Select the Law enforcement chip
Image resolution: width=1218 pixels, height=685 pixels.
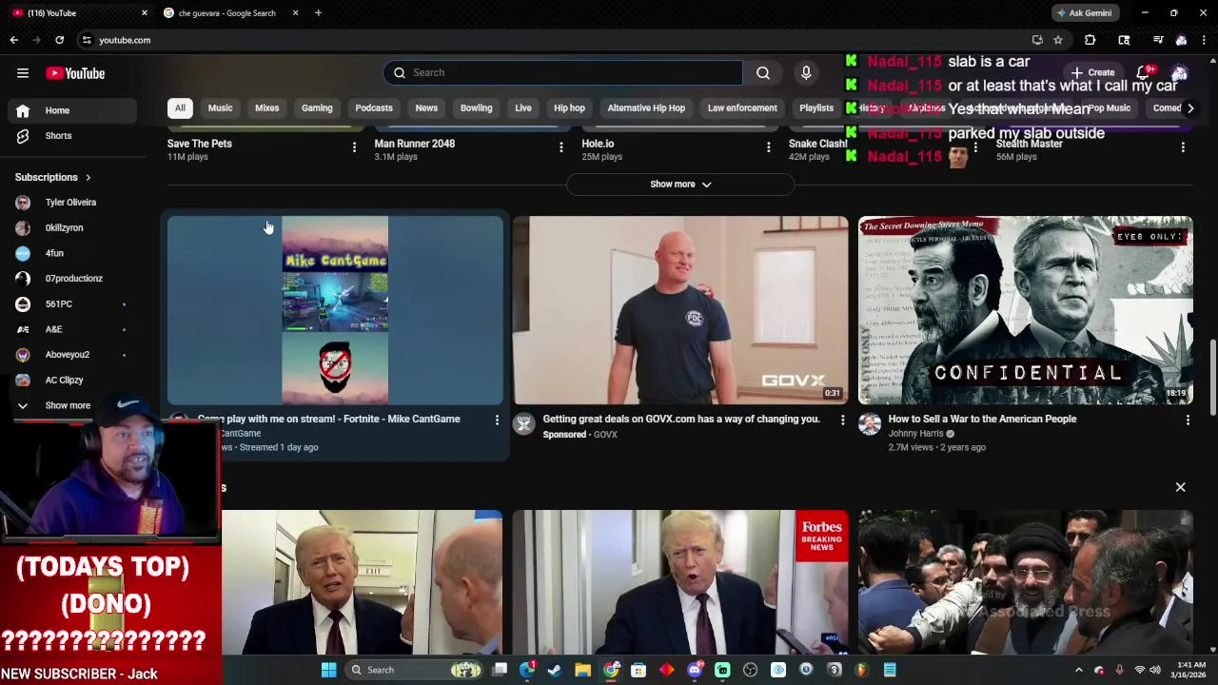[742, 108]
